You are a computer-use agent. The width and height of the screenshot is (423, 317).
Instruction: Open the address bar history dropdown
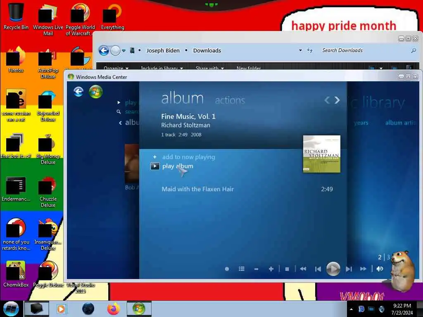300,50
